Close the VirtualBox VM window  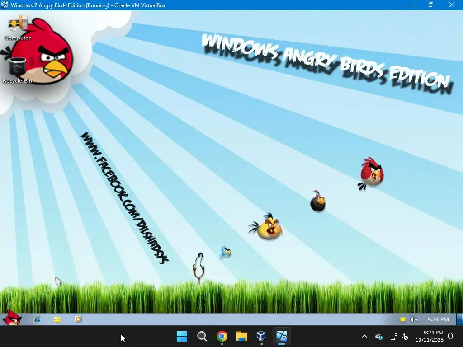point(452,5)
